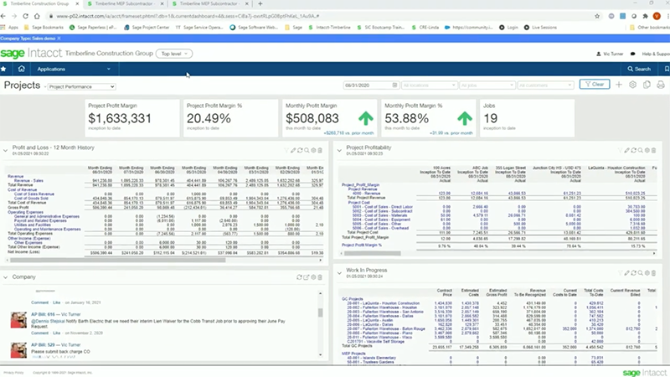Click the Profit and Loss horizontal scrollbar
The image size is (670, 377).
click(x=117, y=260)
